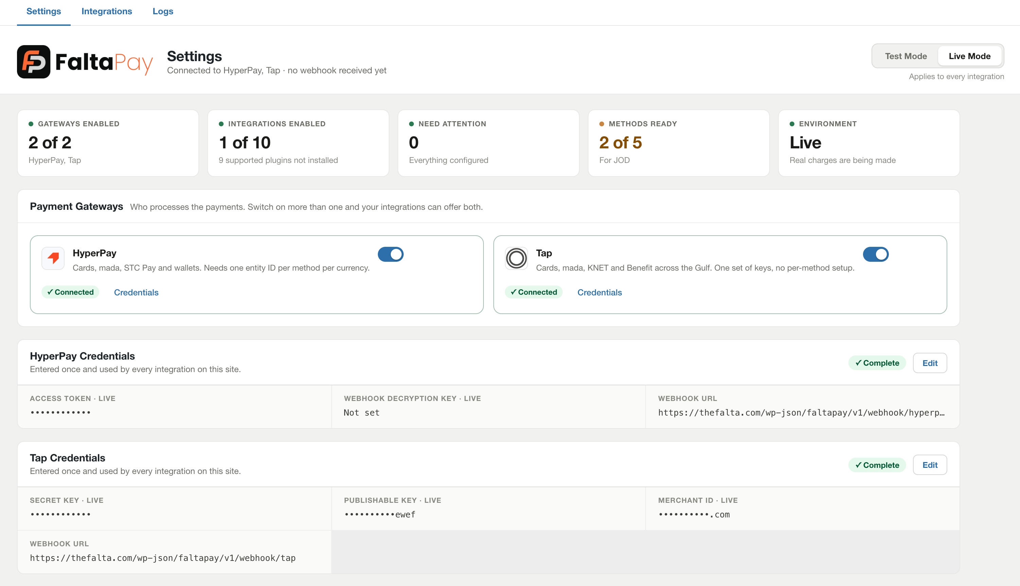Open HyperPay Credentials link in gateway card
1020x586 pixels.
(x=136, y=293)
